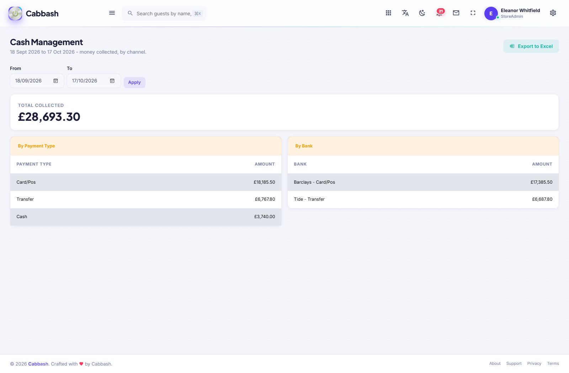Click the By Payment Type card header

[146, 146]
